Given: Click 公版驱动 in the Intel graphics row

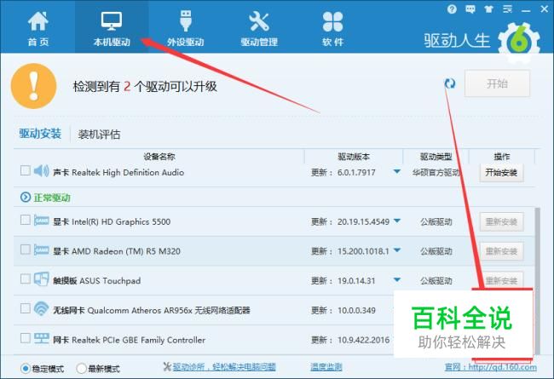Looking at the screenshot, I should coord(436,221).
